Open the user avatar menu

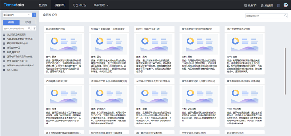[x=286, y=5]
